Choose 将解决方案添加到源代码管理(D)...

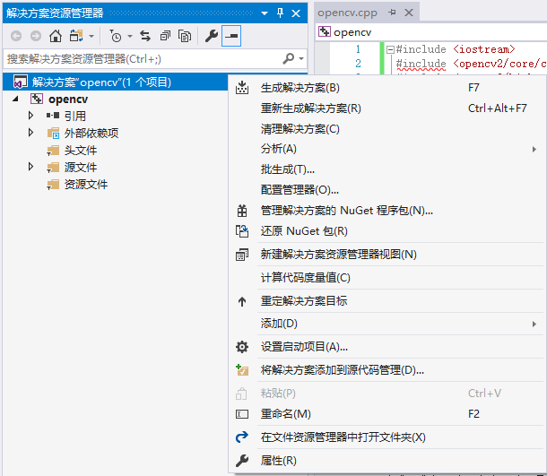pyautogui.click(x=387, y=370)
